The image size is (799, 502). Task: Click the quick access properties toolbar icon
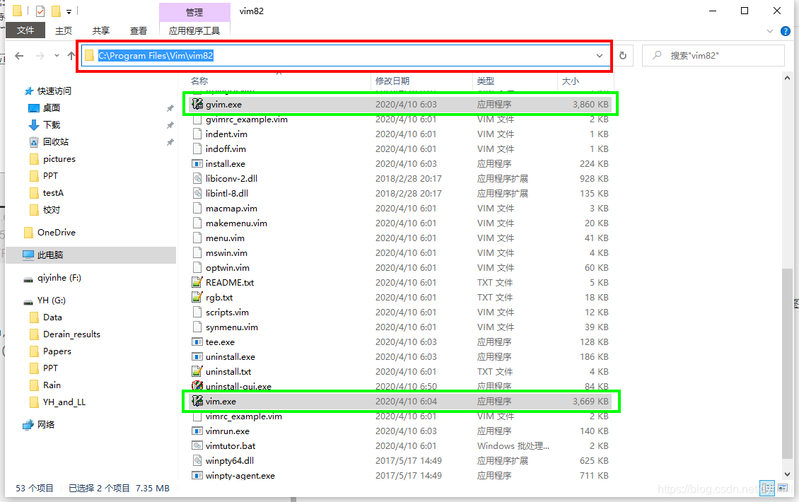point(40,11)
